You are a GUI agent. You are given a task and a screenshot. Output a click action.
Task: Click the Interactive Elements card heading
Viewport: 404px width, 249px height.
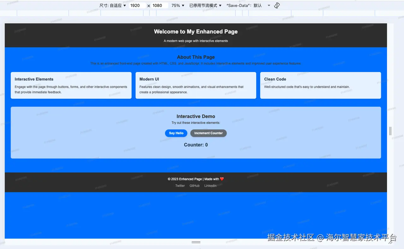tap(34, 79)
